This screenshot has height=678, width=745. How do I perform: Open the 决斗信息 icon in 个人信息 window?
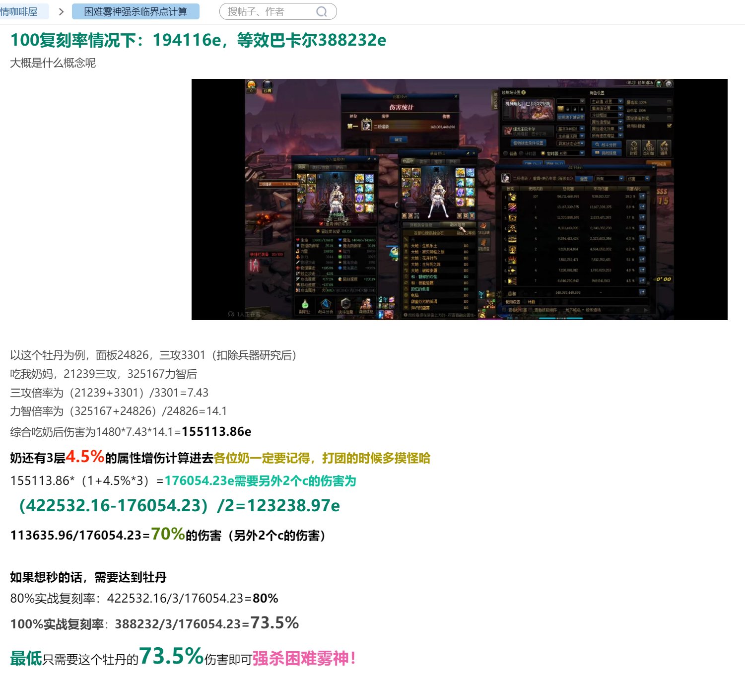point(345,306)
